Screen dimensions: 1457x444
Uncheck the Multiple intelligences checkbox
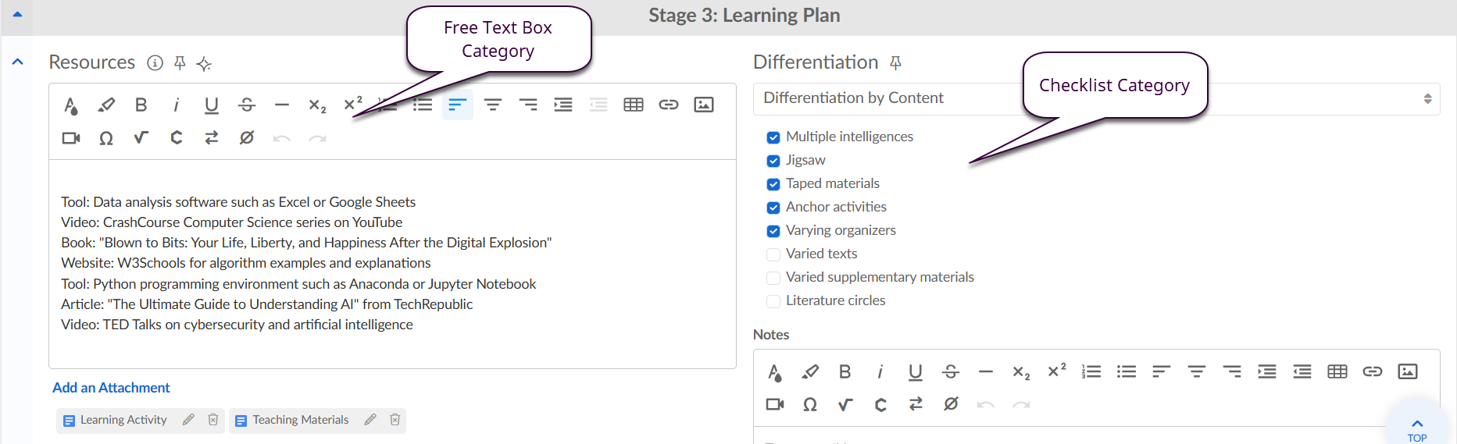tap(773, 137)
